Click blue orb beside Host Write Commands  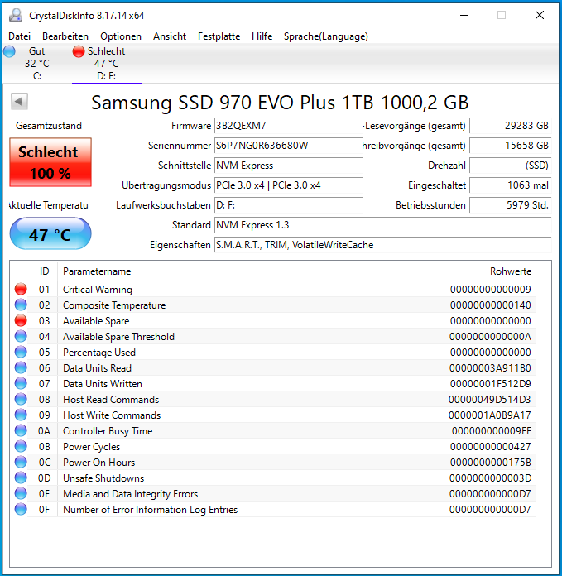pyautogui.click(x=21, y=415)
